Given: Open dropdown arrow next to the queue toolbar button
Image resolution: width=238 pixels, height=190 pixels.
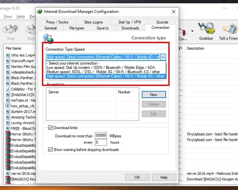Looking at the screenshot, I should tap(192, 31).
